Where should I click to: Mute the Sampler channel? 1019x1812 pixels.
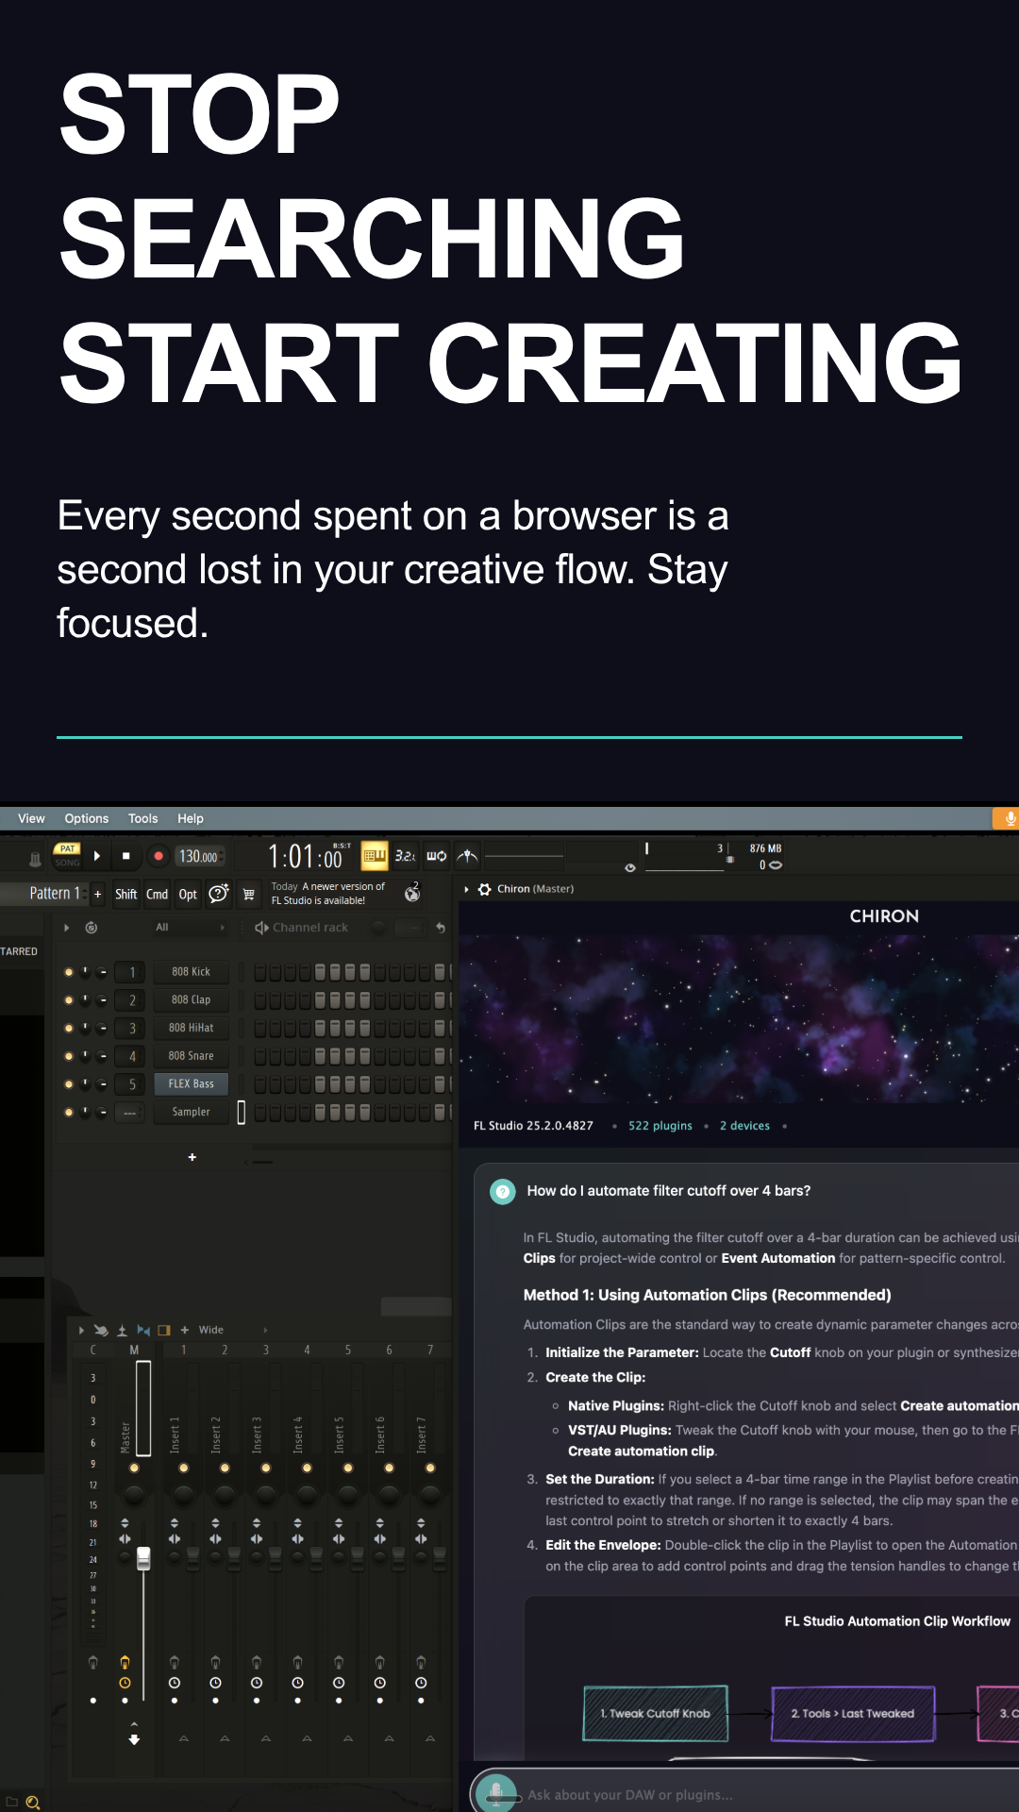tap(68, 1113)
